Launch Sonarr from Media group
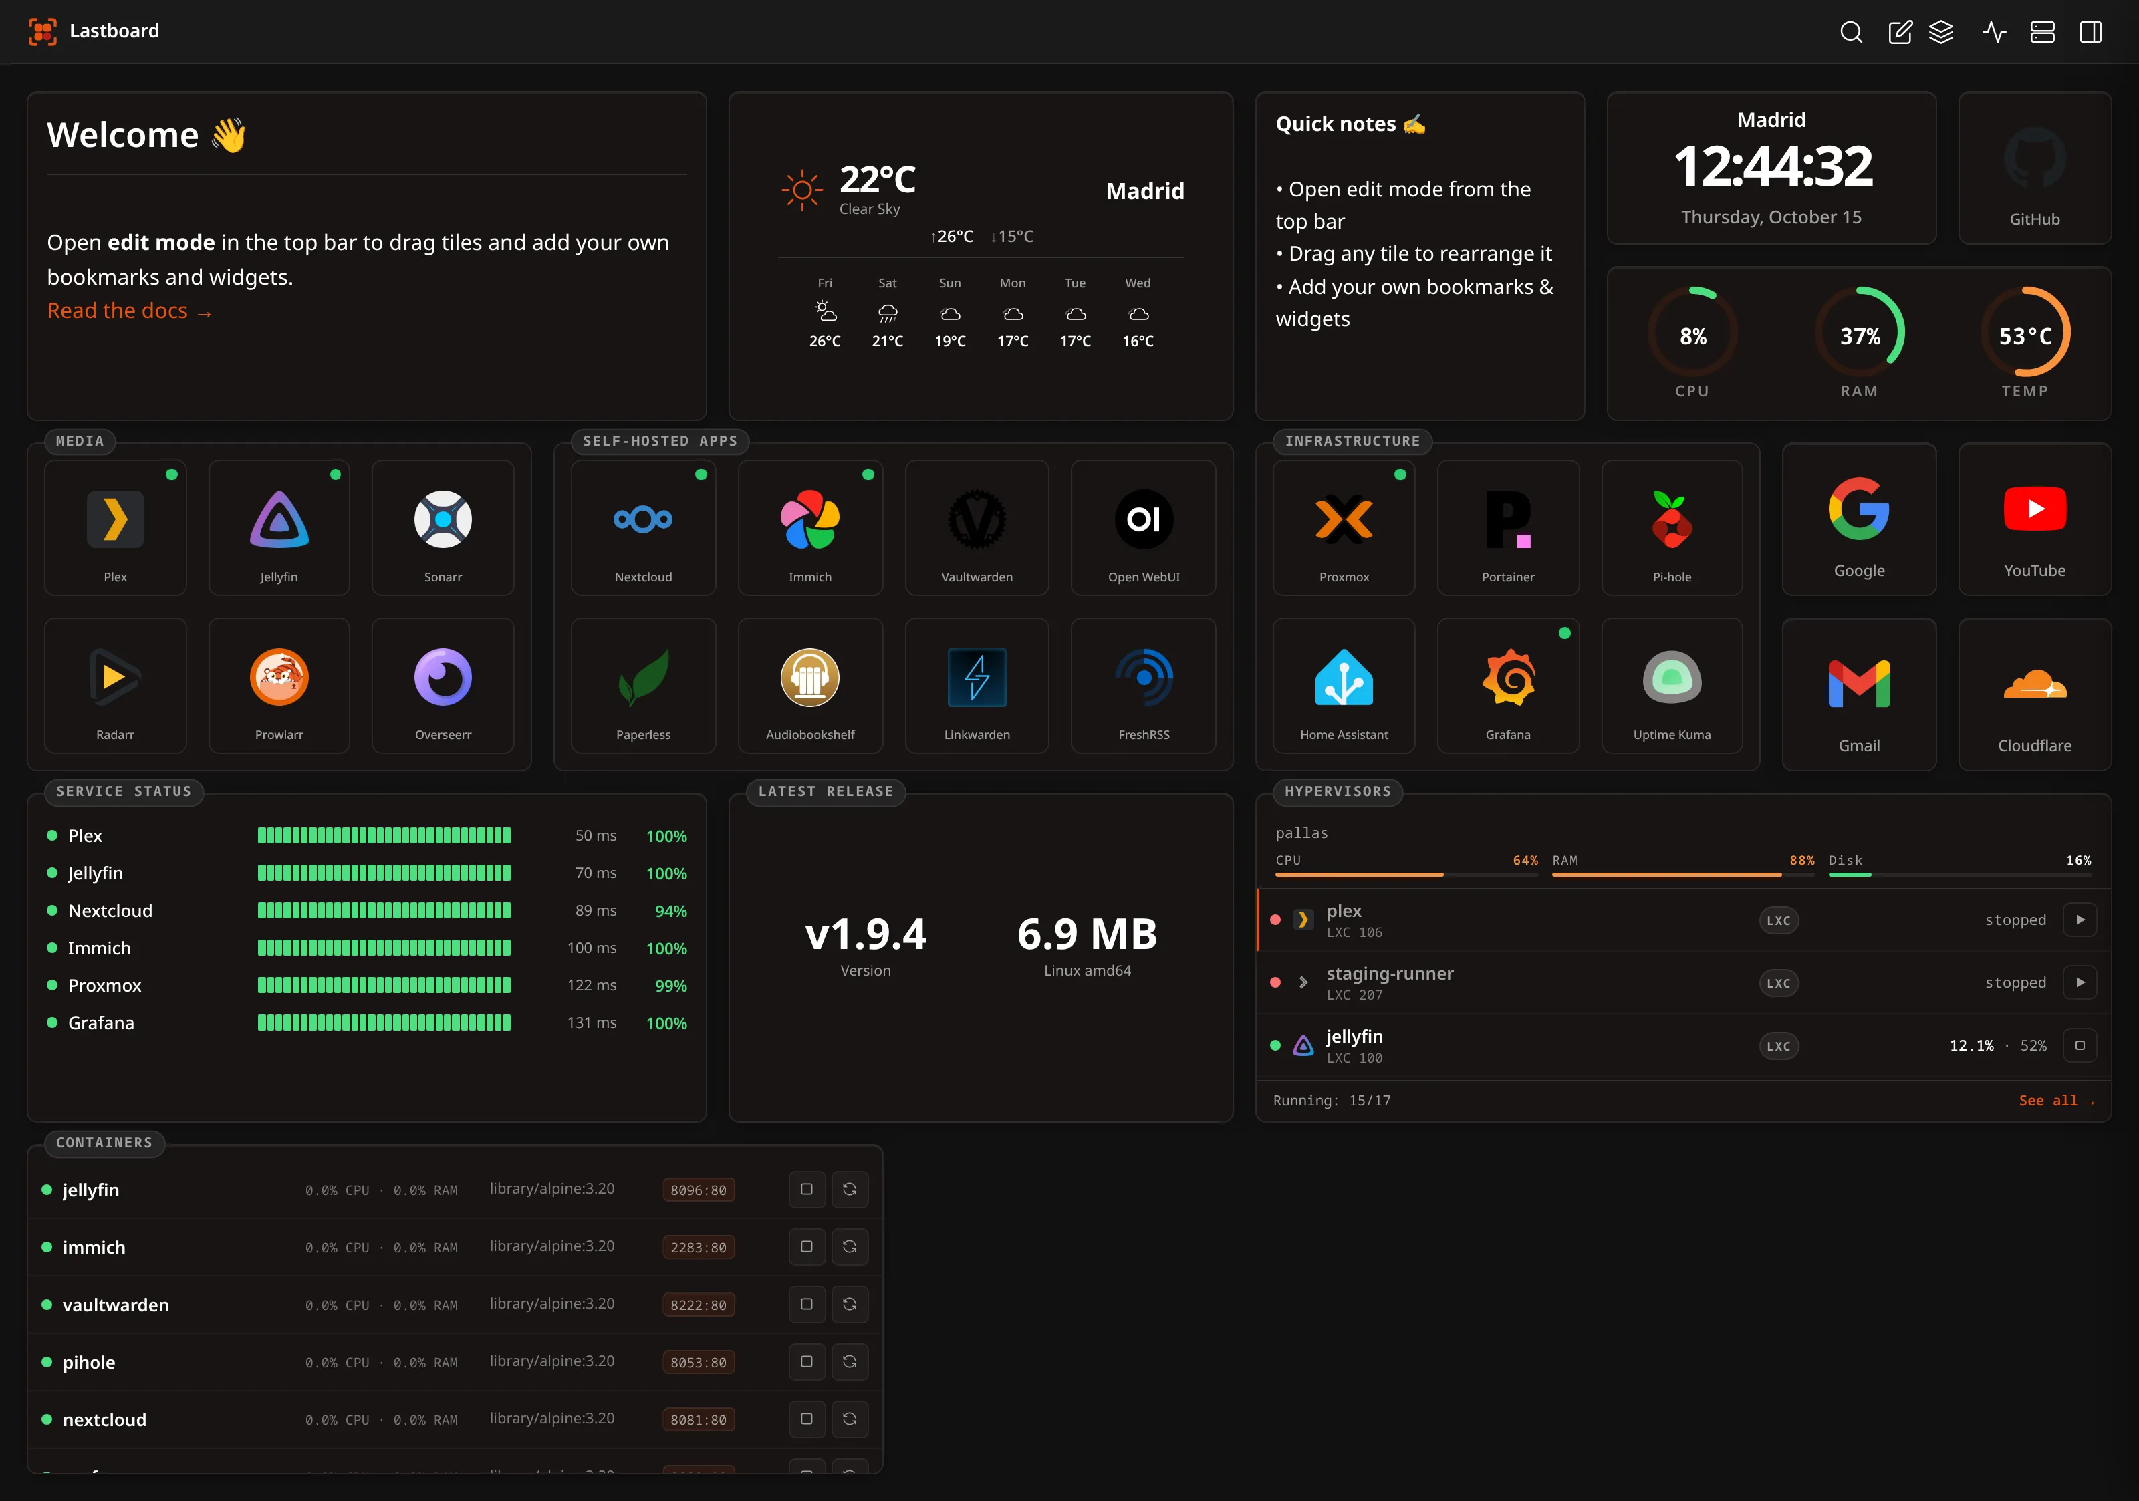Image resolution: width=2139 pixels, height=1501 pixels. coord(443,528)
